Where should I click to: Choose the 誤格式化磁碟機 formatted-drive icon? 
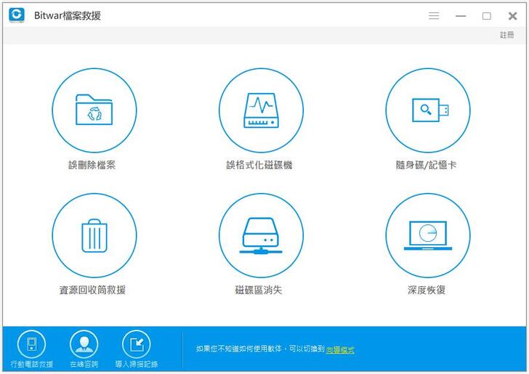(261, 110)
